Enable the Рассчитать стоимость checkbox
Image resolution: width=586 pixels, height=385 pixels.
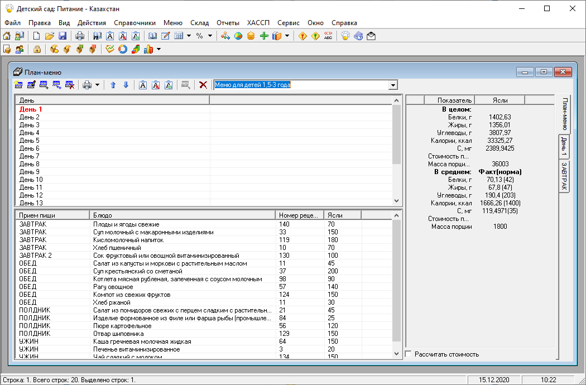pyautogui.click(x=409, y=354)
